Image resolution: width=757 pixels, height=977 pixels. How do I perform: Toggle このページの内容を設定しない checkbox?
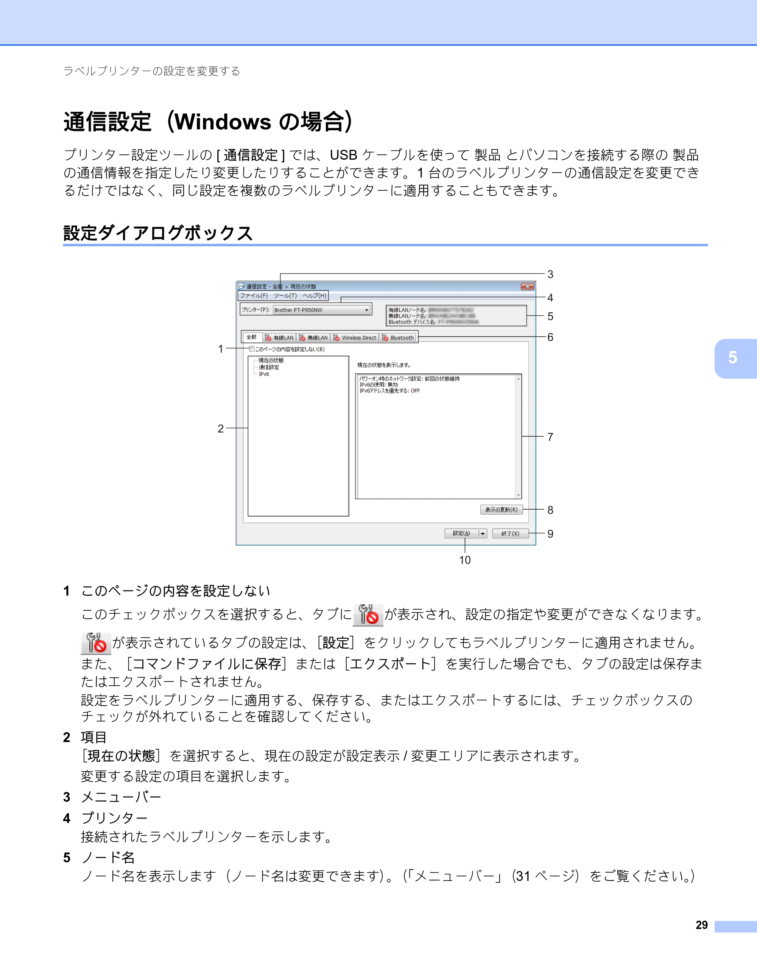(252, 349)
